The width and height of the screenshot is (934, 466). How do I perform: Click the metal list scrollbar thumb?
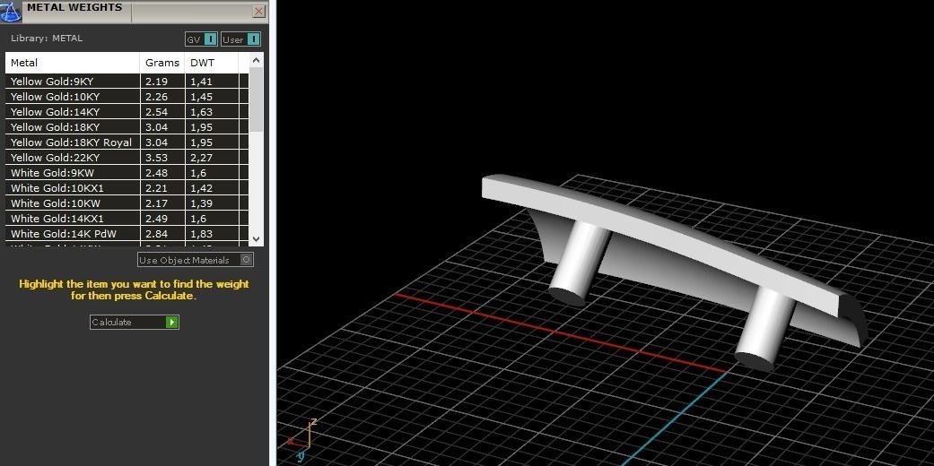coord(256,99)
